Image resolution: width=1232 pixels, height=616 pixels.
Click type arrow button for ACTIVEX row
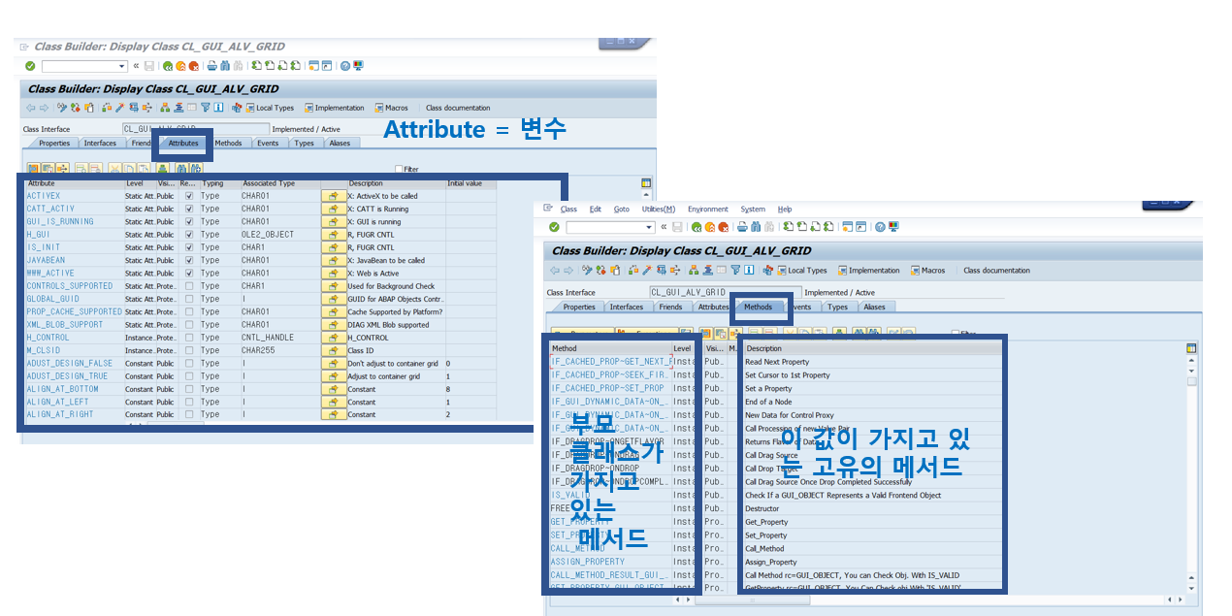(x=334, y=196)
